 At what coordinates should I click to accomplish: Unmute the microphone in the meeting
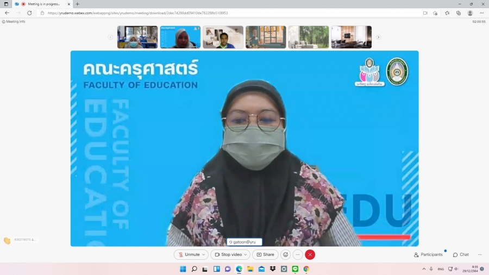click(x=189, y=254)
